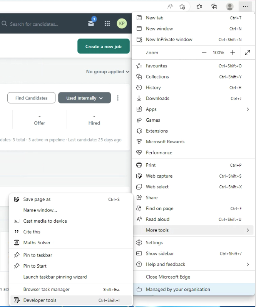
Task: Click the profile avatar icon in toolbar
Action: pyautogui.click(x=229, y=7)
